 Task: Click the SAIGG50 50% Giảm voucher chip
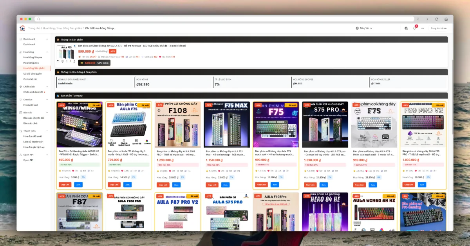[95, 62]
